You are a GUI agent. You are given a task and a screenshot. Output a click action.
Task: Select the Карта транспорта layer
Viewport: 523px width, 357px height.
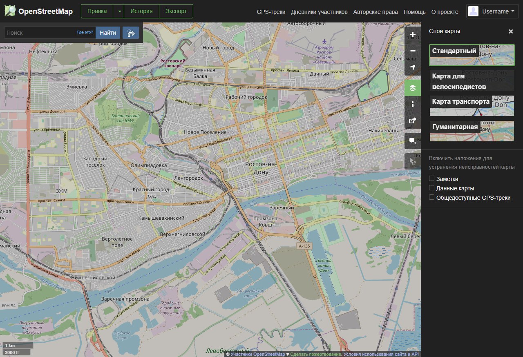[x=472, y=106]
